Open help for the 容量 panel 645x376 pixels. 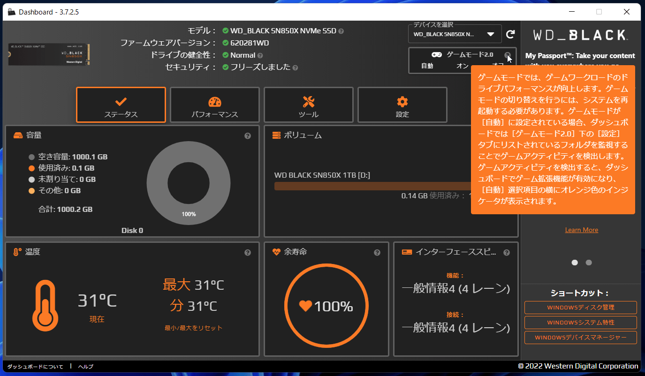pos(248,136)
